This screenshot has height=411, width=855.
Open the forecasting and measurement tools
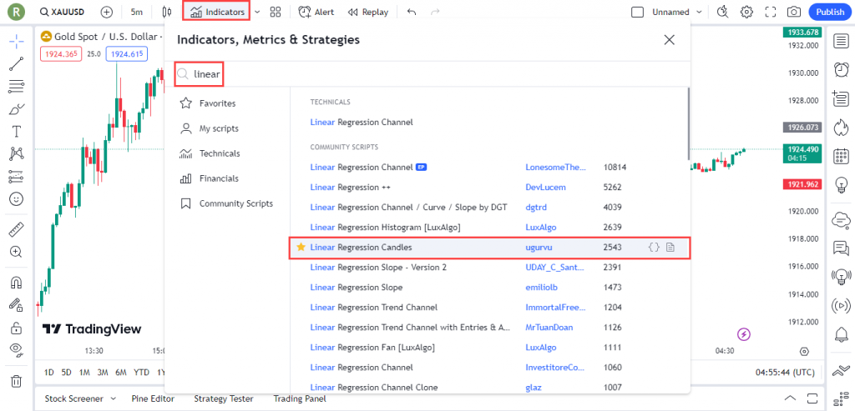pyautogui.click(x=17, y=177)
